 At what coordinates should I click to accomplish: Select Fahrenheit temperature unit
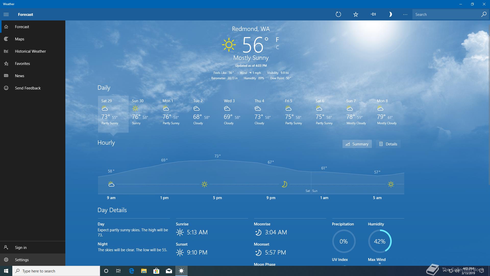click(277, 40)
